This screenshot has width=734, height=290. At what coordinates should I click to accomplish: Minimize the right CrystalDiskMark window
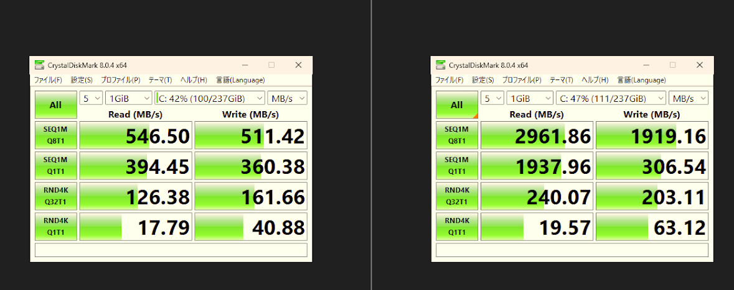click(x=646, y=65)
